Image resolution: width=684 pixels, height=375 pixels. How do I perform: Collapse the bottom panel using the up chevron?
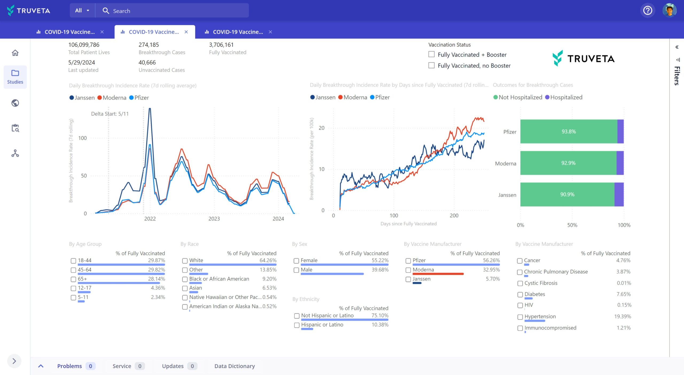coord(41,366)
